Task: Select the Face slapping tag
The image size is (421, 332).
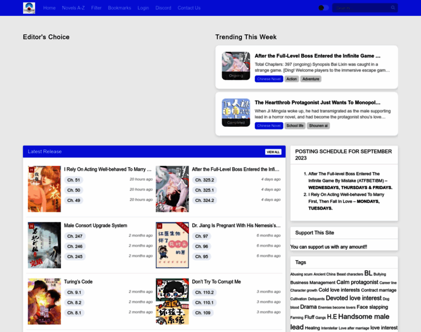Action: pos(372,307)
